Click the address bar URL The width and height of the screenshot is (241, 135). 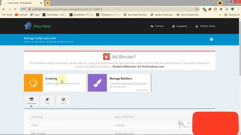coord(67,9)
